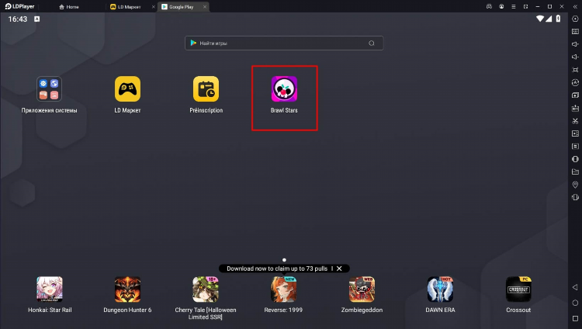Open the Préinscription app
Viewport: 582px width, 329px height.
coord(206,88)
